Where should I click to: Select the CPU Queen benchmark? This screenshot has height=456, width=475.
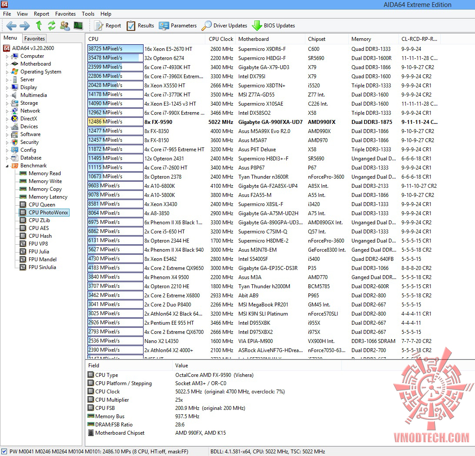coord(42,205)
